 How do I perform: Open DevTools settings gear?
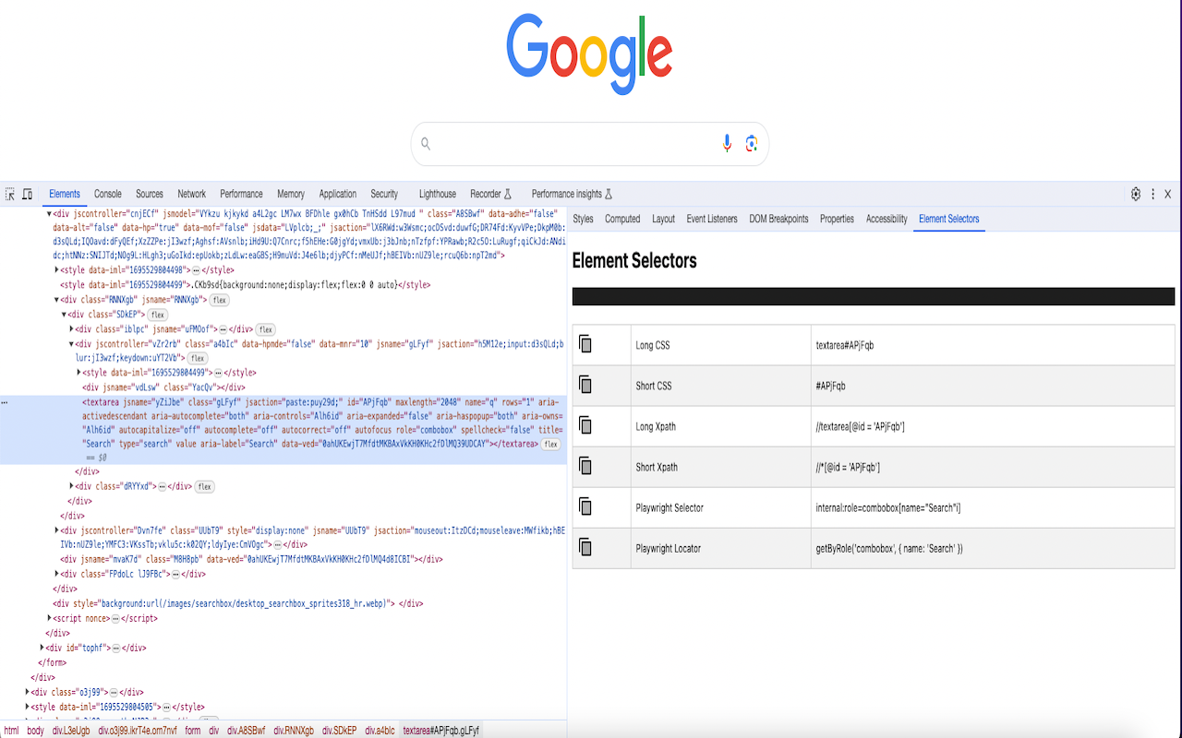[x=1136, y=194]
